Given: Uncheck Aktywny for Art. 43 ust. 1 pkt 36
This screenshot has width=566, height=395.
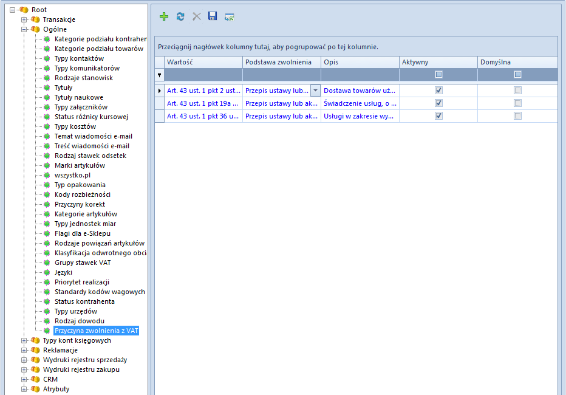Looking at the screenshot, I should [x=438, y=116].
